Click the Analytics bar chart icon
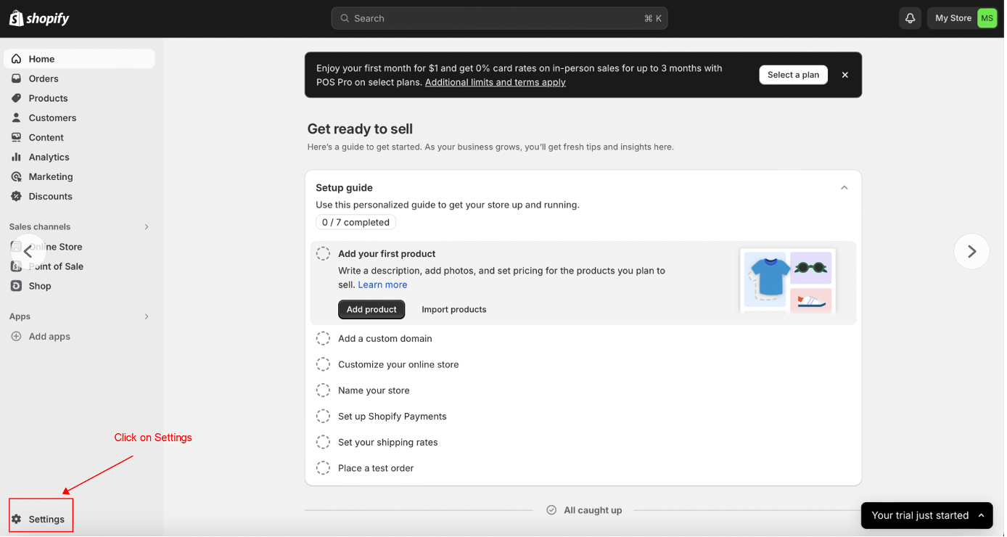This screenshot has width=1007, height=537. (x=16, y=157)
